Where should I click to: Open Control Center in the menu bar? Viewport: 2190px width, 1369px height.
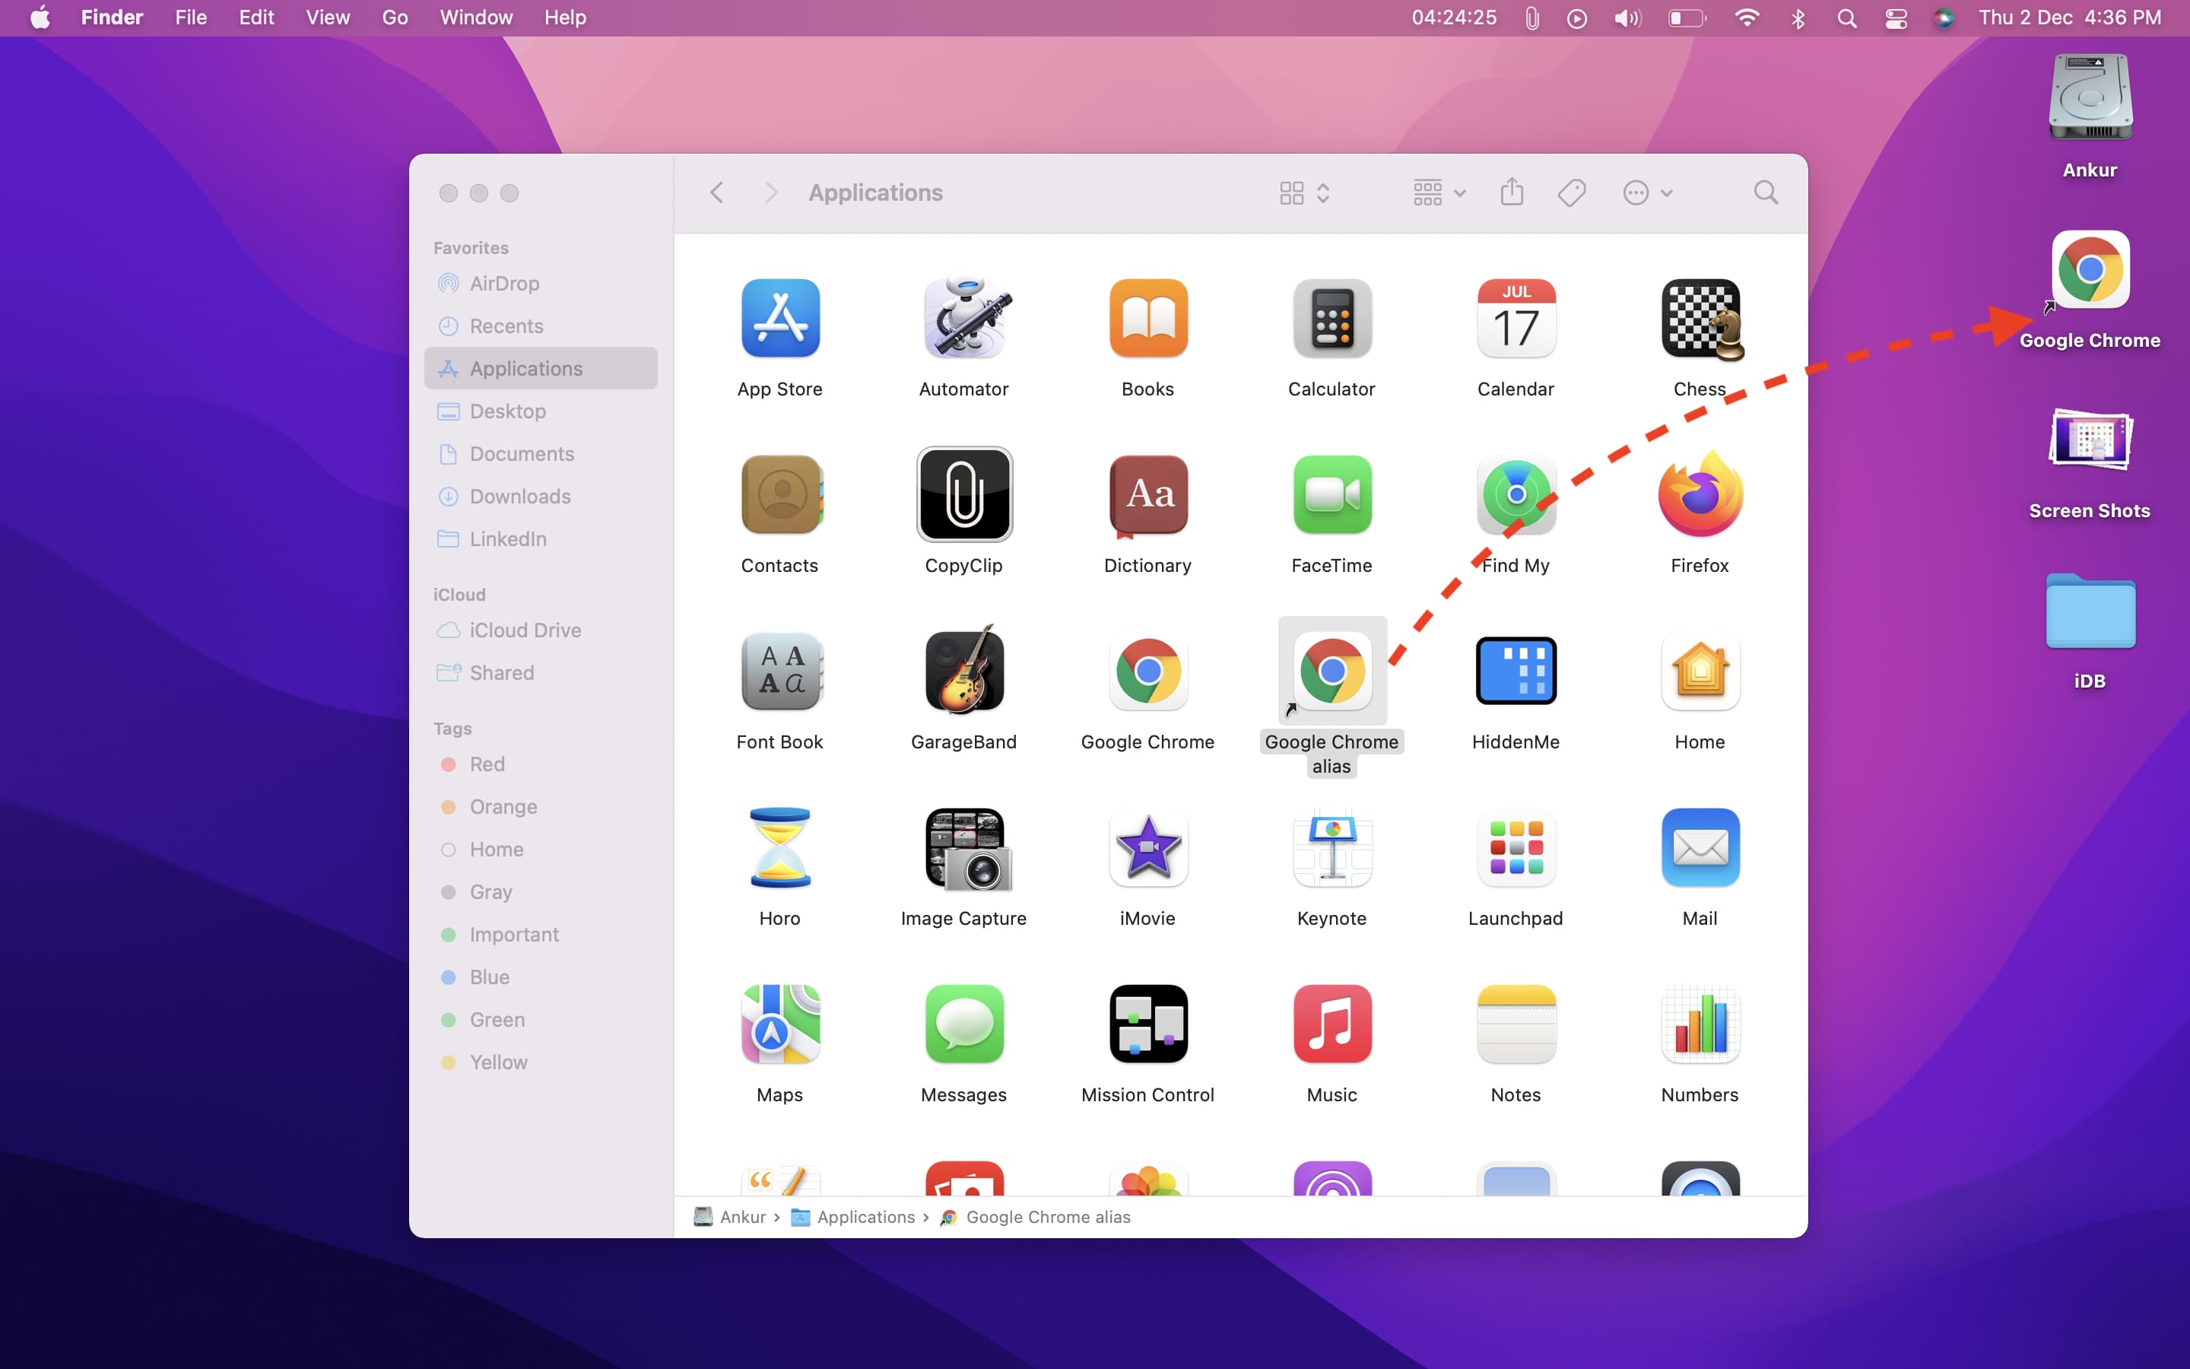[x=1896, y=18]
